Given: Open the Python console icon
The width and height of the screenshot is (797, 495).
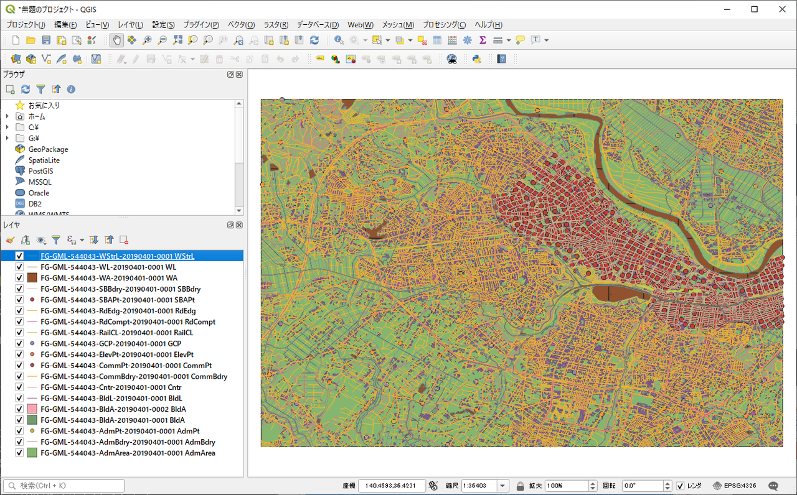Looking at the screenshot, I should (x=476, y=59).
